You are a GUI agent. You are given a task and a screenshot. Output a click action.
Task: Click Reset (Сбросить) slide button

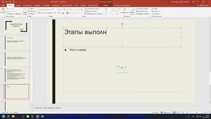32,11
